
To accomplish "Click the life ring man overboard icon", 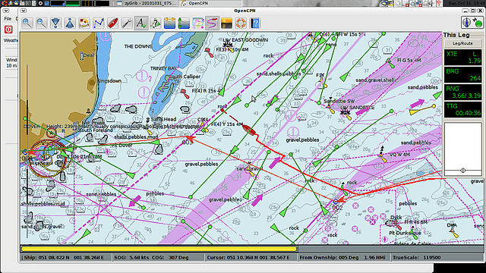I will click(241, 23).
